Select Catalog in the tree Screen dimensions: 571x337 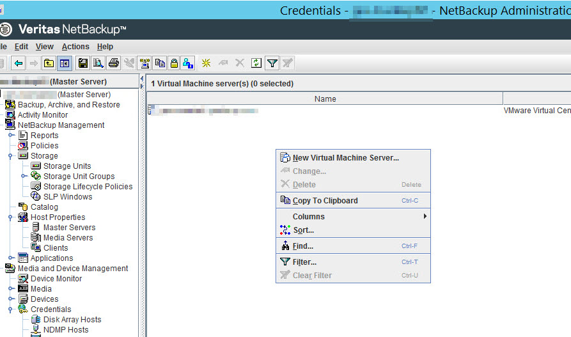(44, 207)
